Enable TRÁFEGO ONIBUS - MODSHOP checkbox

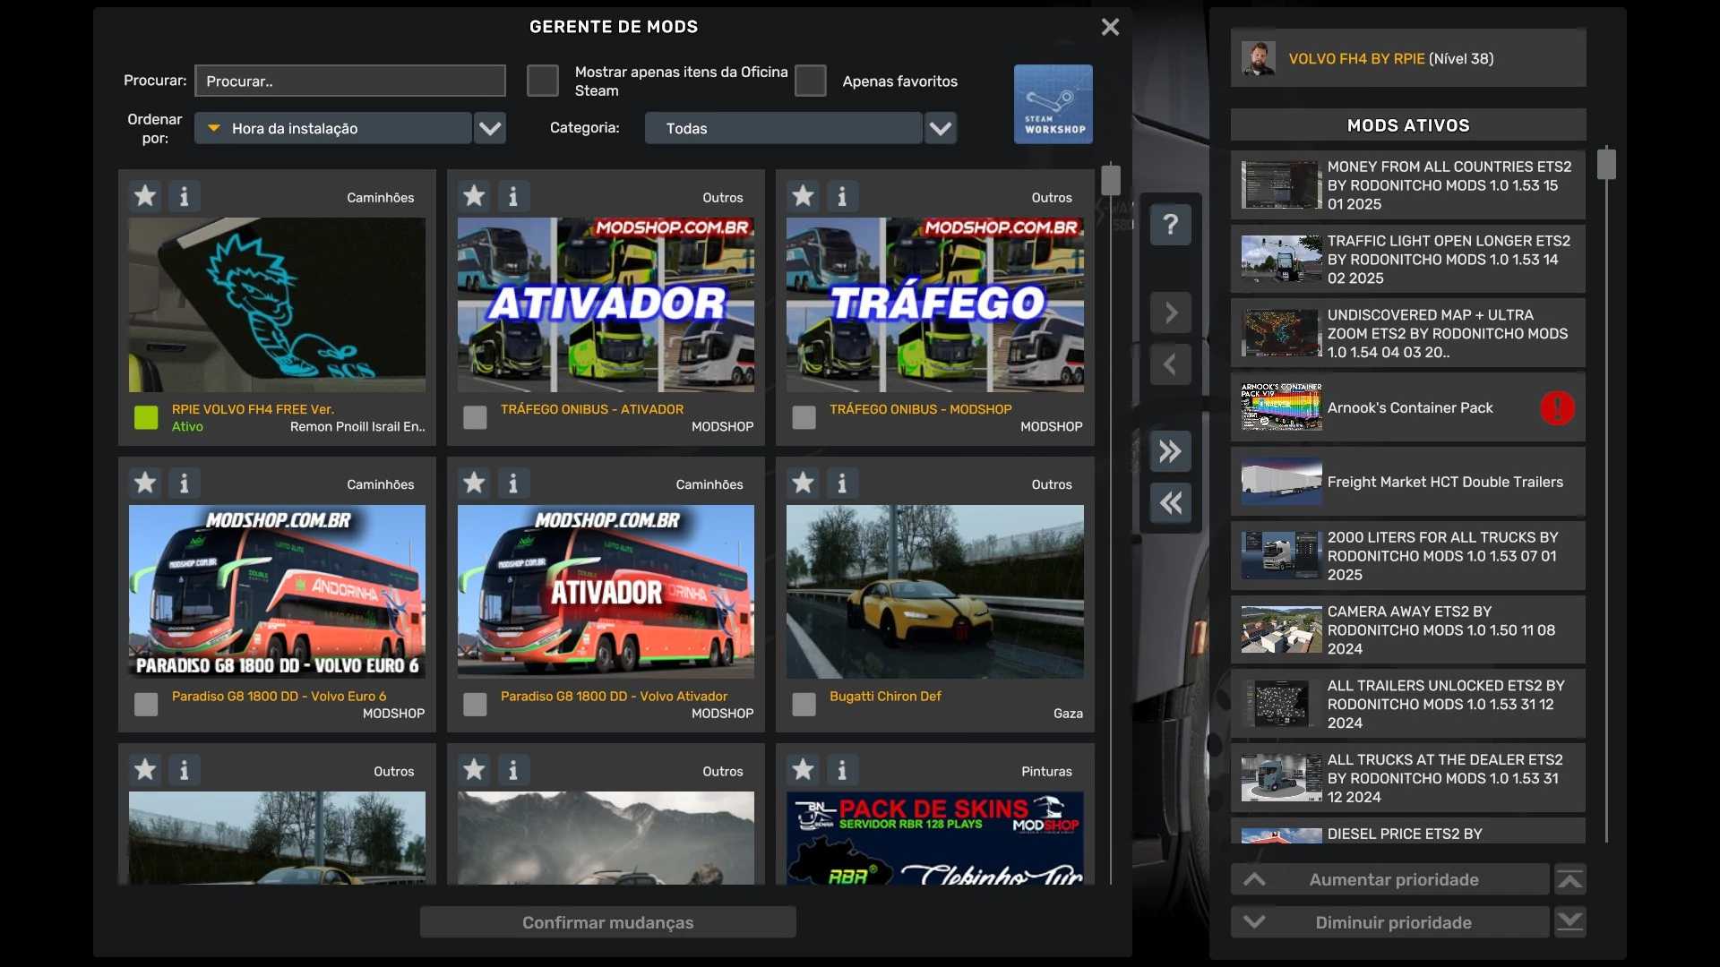(804, 417)
